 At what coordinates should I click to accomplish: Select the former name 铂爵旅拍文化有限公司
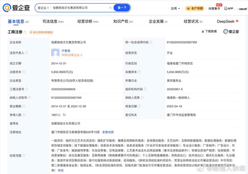tap(65, 123)
